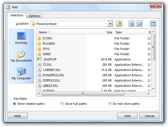Sort by the Name column header
The width and height of the screenshot is (168, 127).
(x=62, y=32)
